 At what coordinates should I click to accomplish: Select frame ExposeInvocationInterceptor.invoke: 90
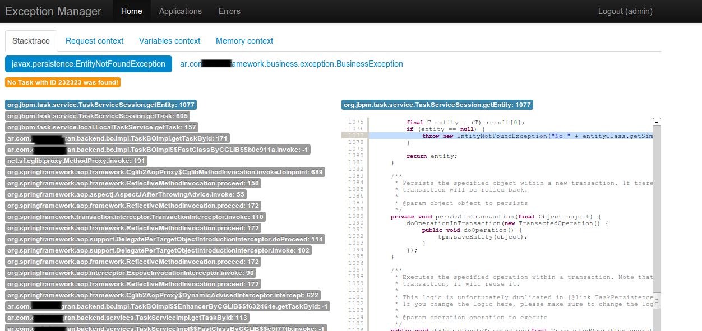[131, 273]
